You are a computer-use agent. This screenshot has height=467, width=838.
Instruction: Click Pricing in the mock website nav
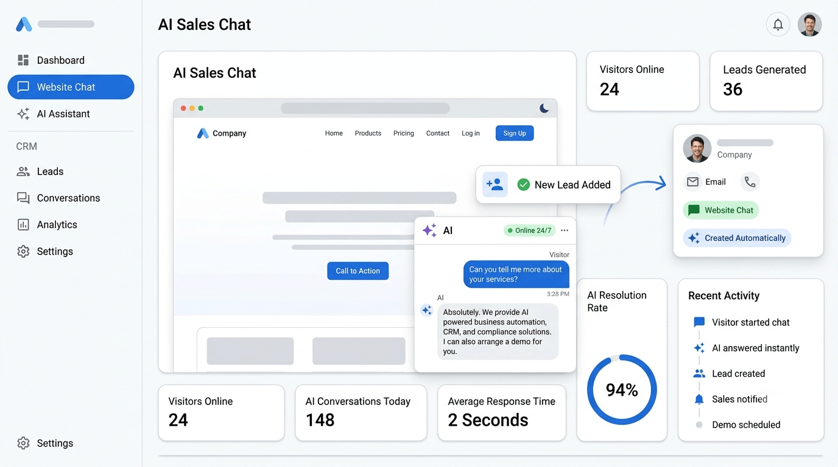[x=403, y=133]
